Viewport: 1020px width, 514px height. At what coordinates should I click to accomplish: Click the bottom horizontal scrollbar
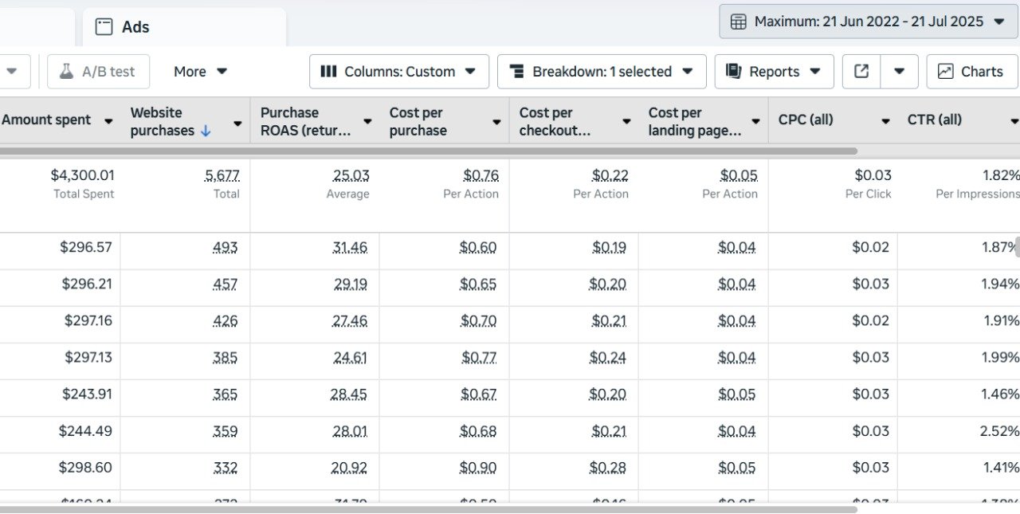429,508
